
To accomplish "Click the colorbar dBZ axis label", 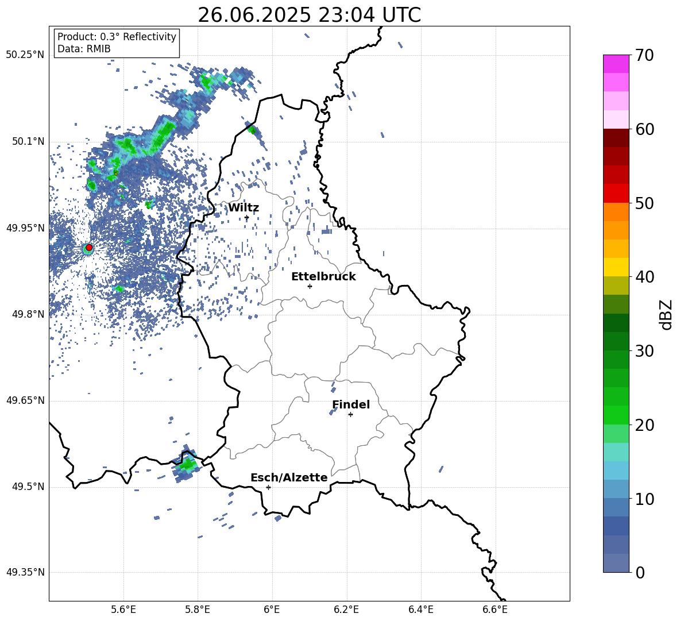I will click(666, 314).
